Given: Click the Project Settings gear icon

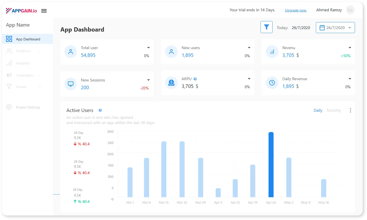Looking at the screenshot, I should (x=9, y=107).
